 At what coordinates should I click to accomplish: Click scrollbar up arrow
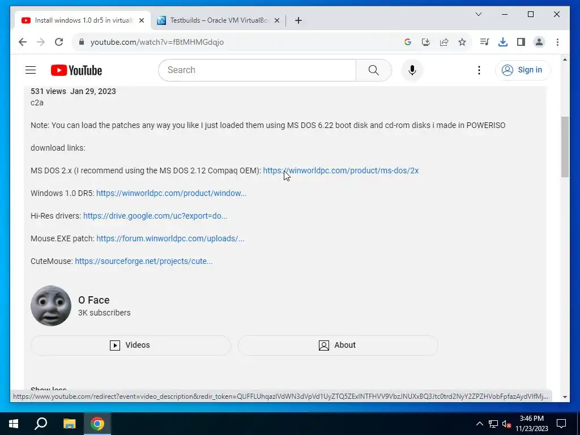565,59
